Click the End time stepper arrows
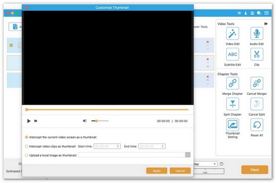This screenshot has width=276, height=183. pos(162,146)
